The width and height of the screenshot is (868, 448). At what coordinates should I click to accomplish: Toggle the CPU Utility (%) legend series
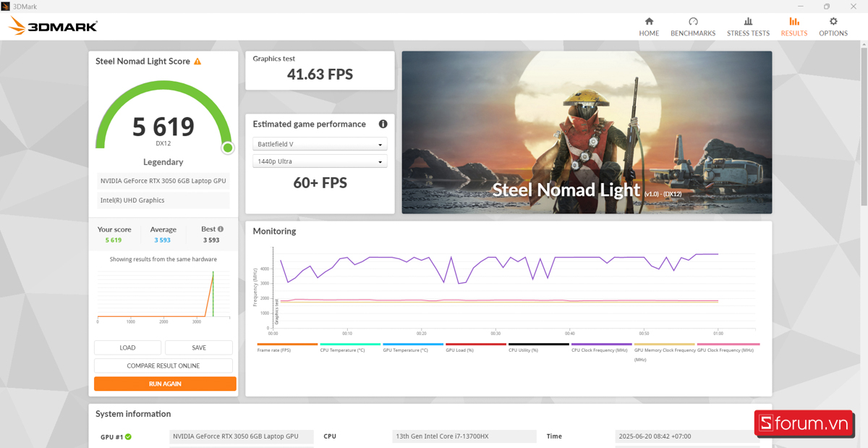point(539,347)
